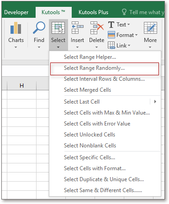Expand the Charts dropdown arrow
The image size is (169, 204).
point(16,47)
